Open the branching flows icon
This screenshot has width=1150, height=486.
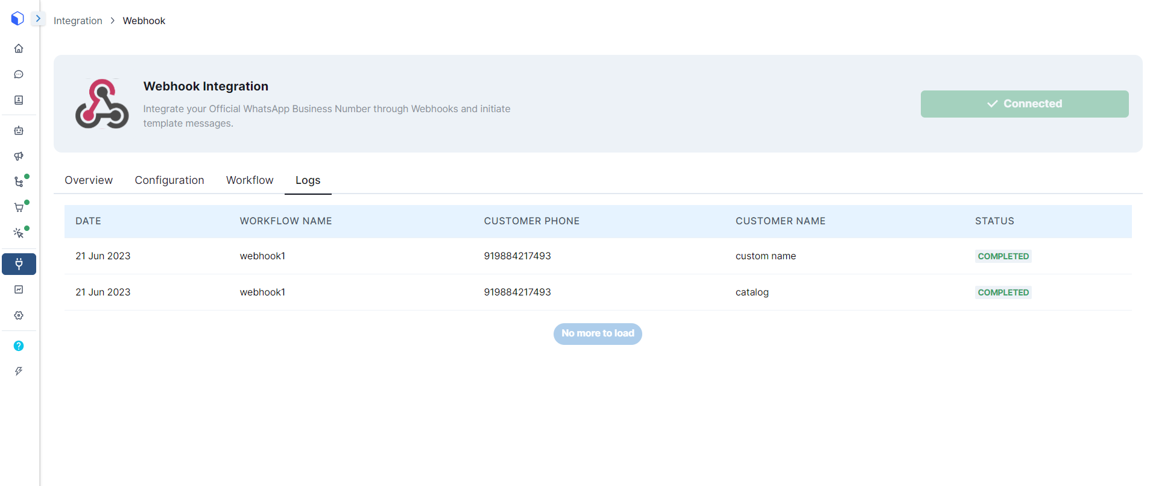(x=19, y=182)
